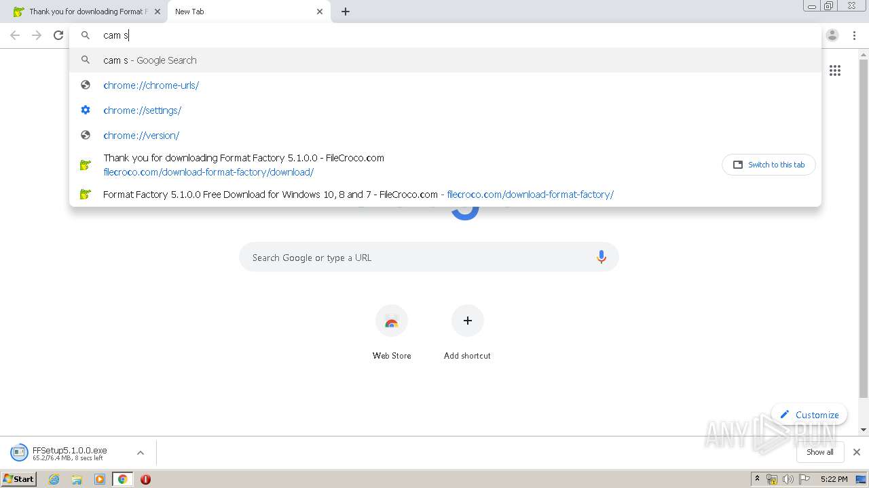Close the New Tab tab
This screenshot has height=488, width=869.
[x=320, y=12]
